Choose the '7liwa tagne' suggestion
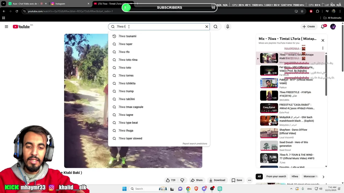The image size is (344, 193). pos(159,115)
